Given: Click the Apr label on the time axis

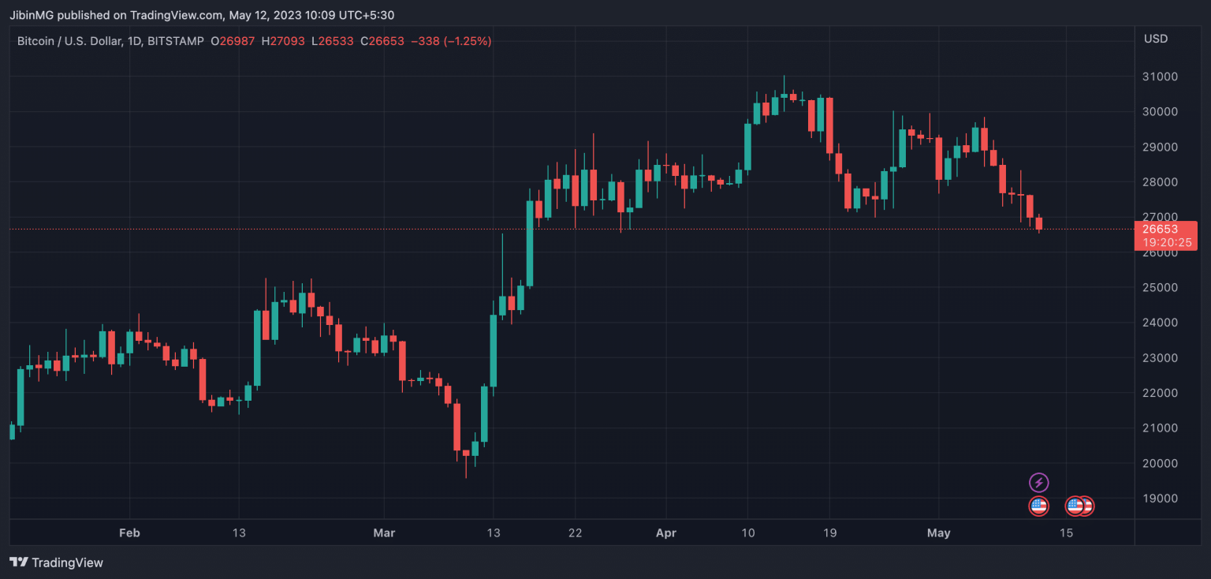Looking at the screenshot, I should 666,533.
